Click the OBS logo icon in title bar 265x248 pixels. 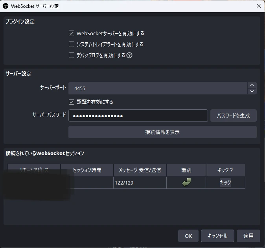6,6
